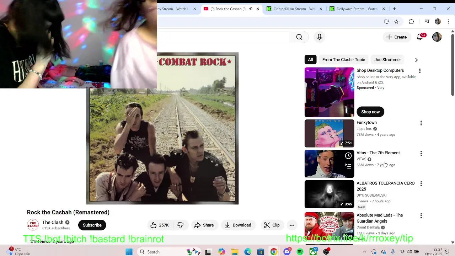Close the Dellywave Stream tab

tap(384, 9)
